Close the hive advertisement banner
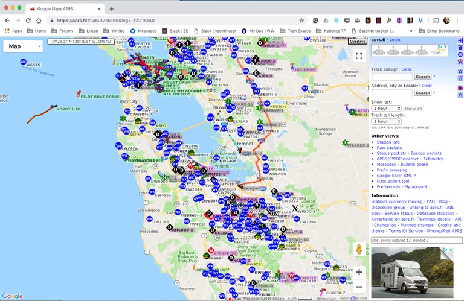Screen dimensions: 464x301 (445, 47)
